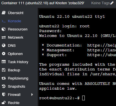The image size is (116, 106).
Task: Expand the Firewall submenu arrow
Action: [32, 94]
